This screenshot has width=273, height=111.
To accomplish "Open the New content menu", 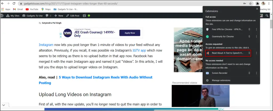I will (59, 16).
